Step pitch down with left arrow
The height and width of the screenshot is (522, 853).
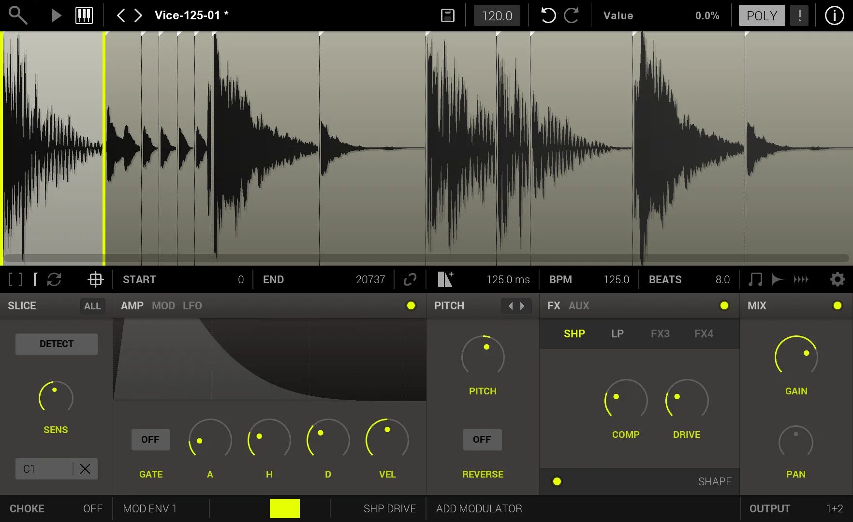tap(511, 306)
